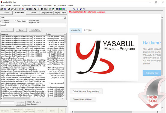Switch to the Yasalar tab
Image resolution: width=166 pixels, height=113 pixels.
coord(6,13)
